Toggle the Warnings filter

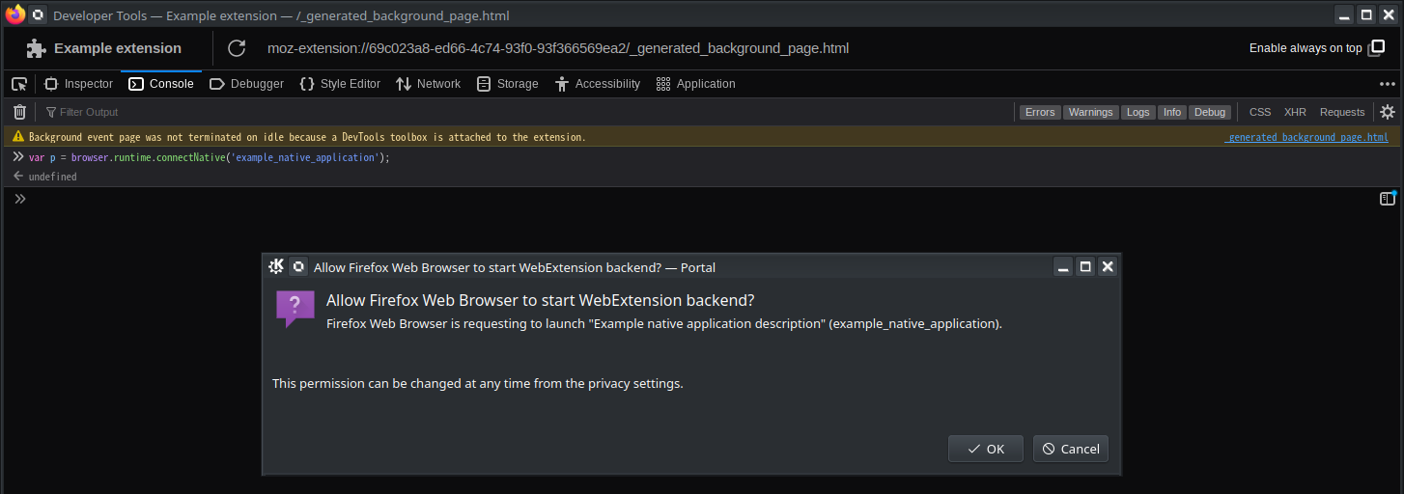tap(1091, 112)
